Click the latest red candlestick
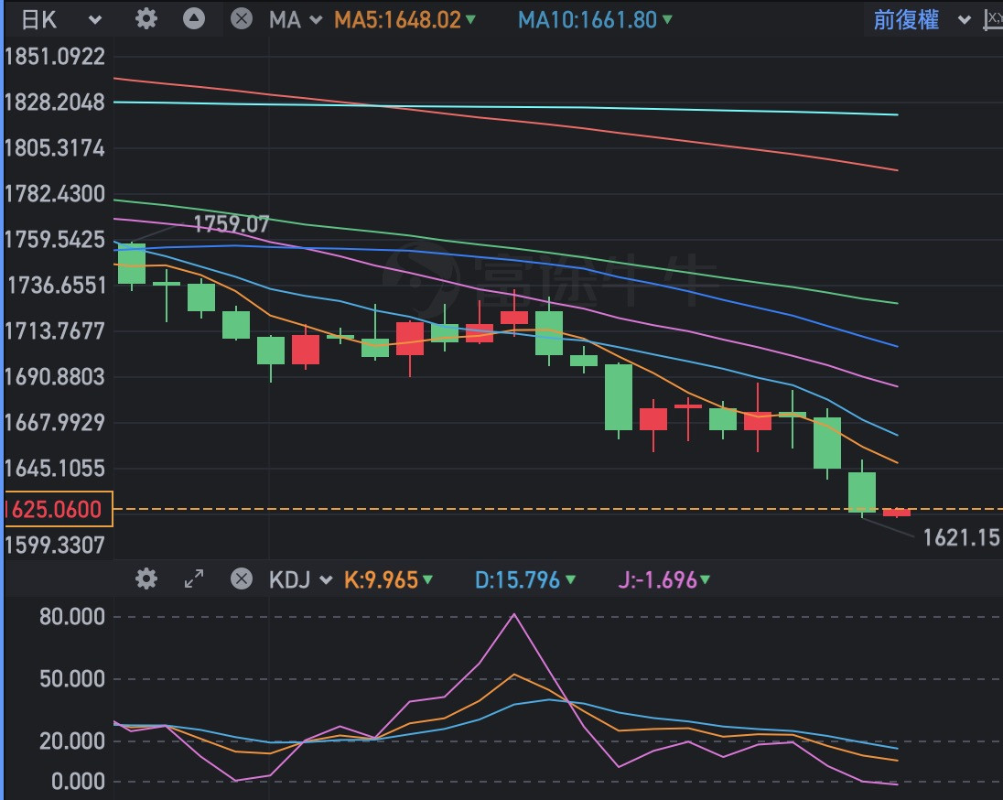 [897, 513]
